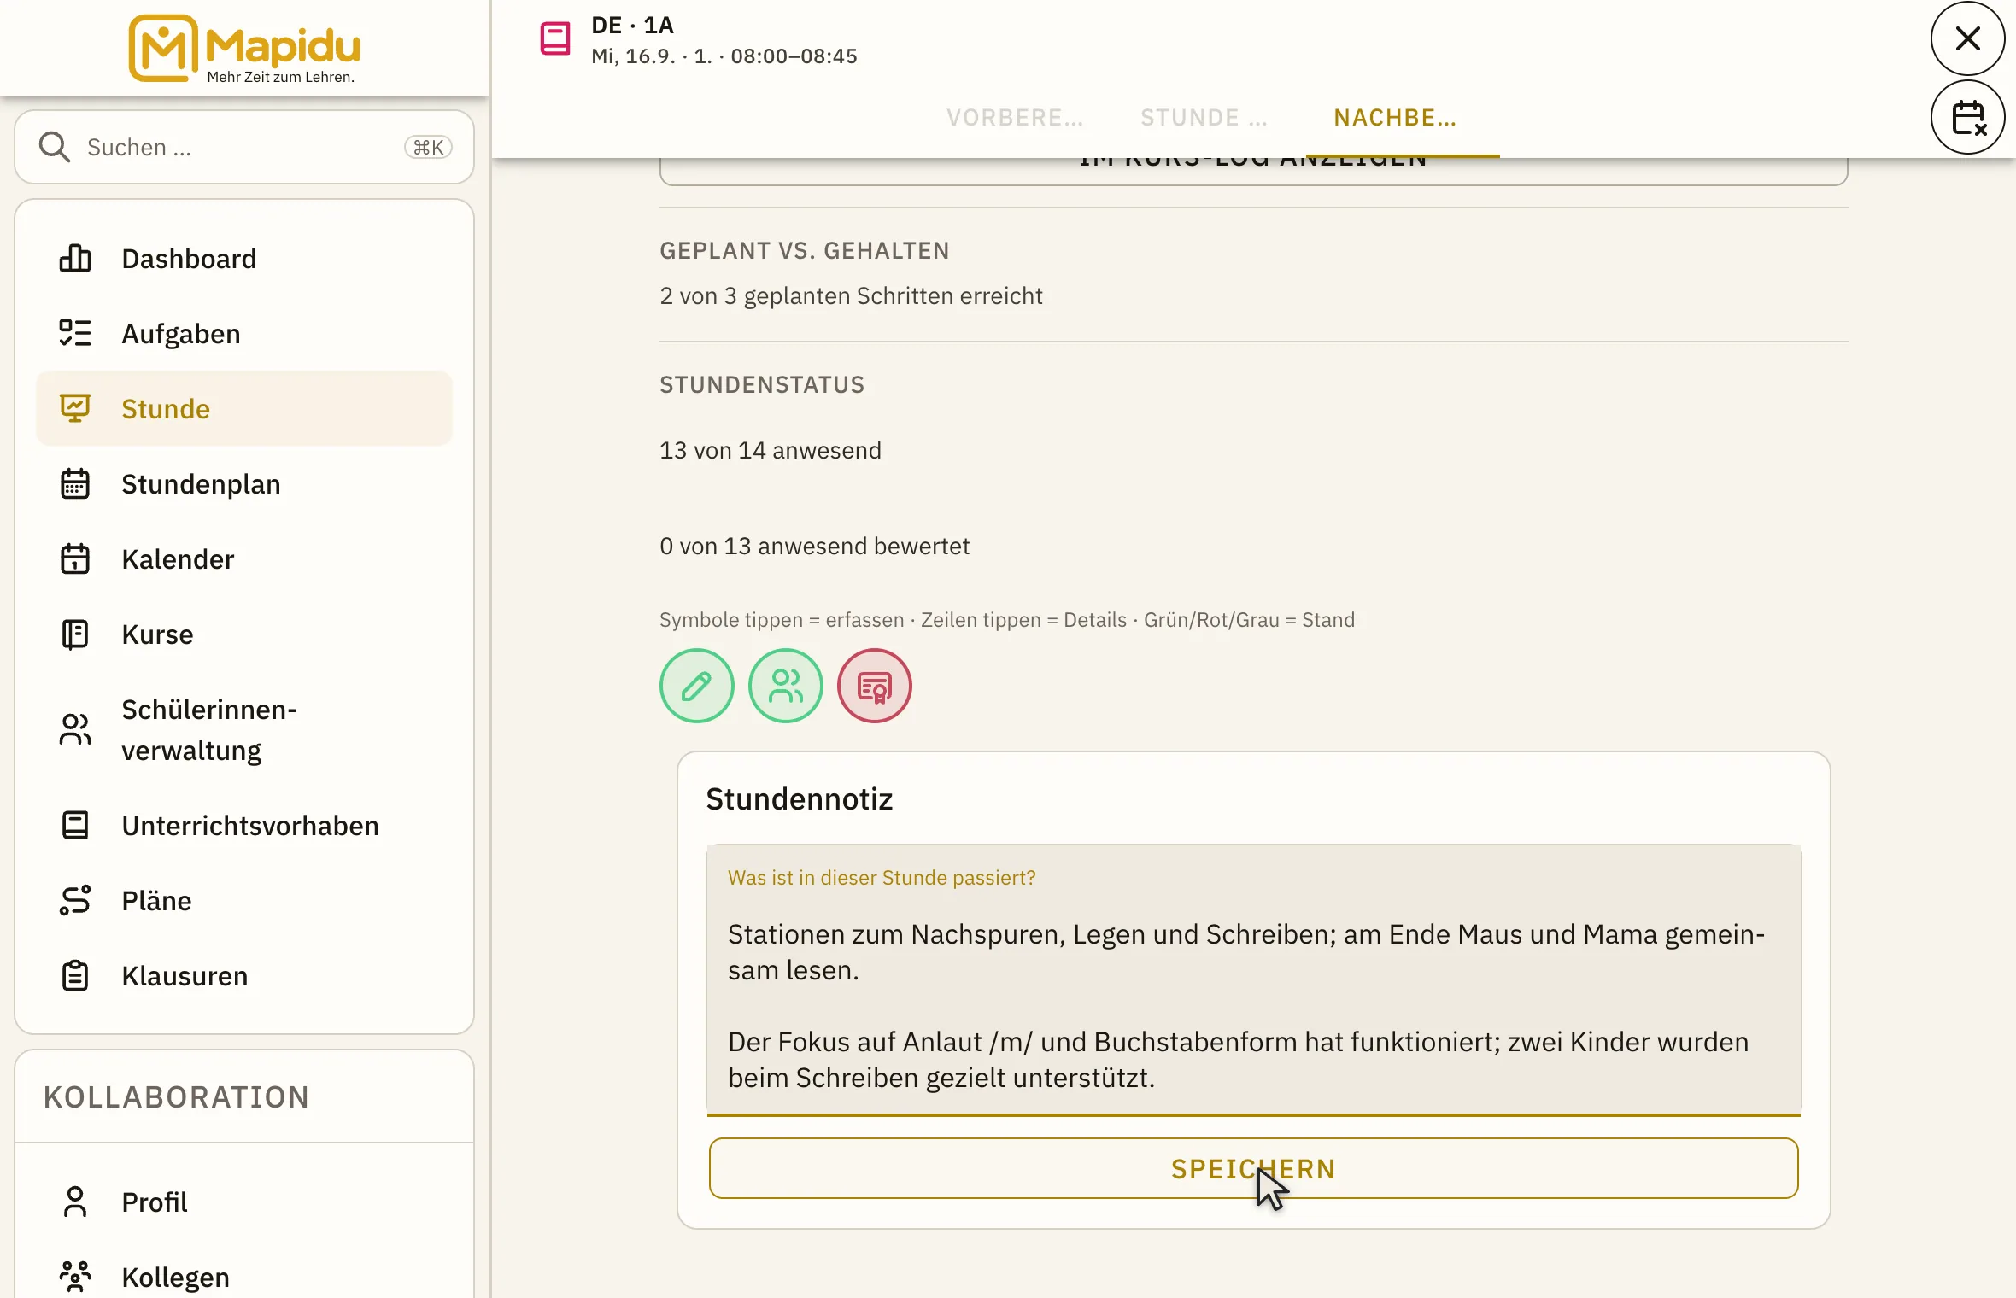Image resolution: width=2016 pixels, height=1298 pixels.
Task: Open the Klausuren clipboard icon
Action: tap(75, 975)
